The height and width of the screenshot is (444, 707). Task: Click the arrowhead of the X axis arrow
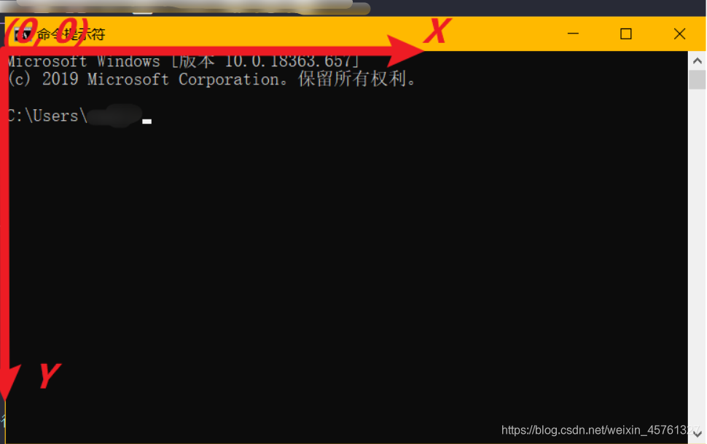click(x=406, y=52)
